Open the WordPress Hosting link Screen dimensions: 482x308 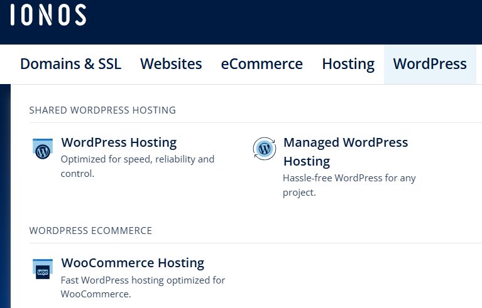coord(119,142)
